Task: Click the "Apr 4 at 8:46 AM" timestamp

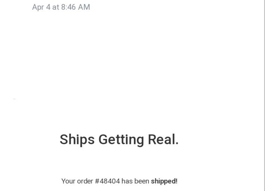Action: (61, 7)
